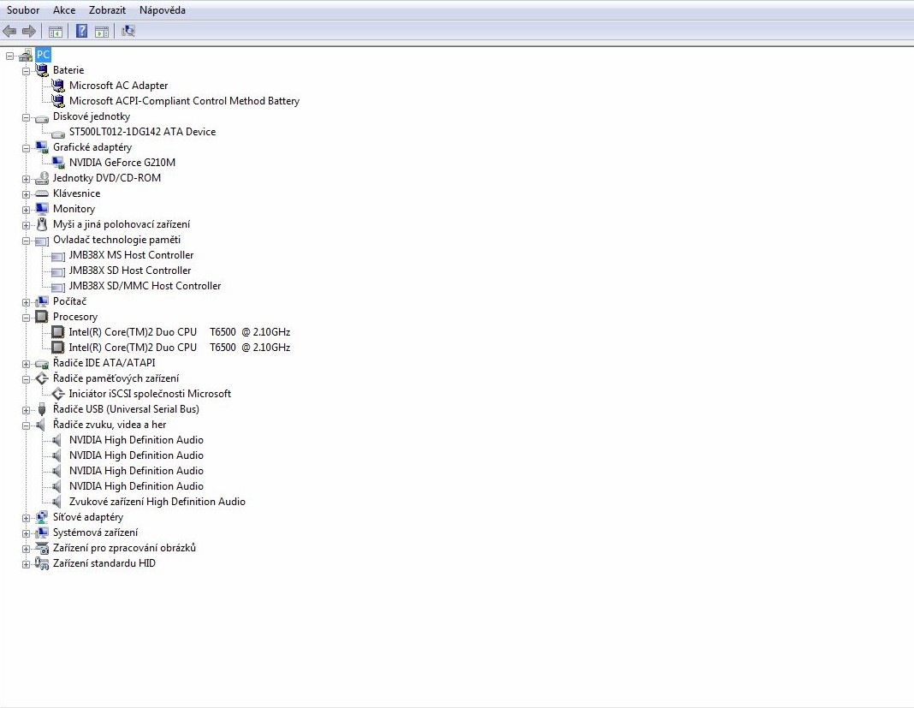
Task: Expand the Systémová zařízení category
Action: (27, 533)
